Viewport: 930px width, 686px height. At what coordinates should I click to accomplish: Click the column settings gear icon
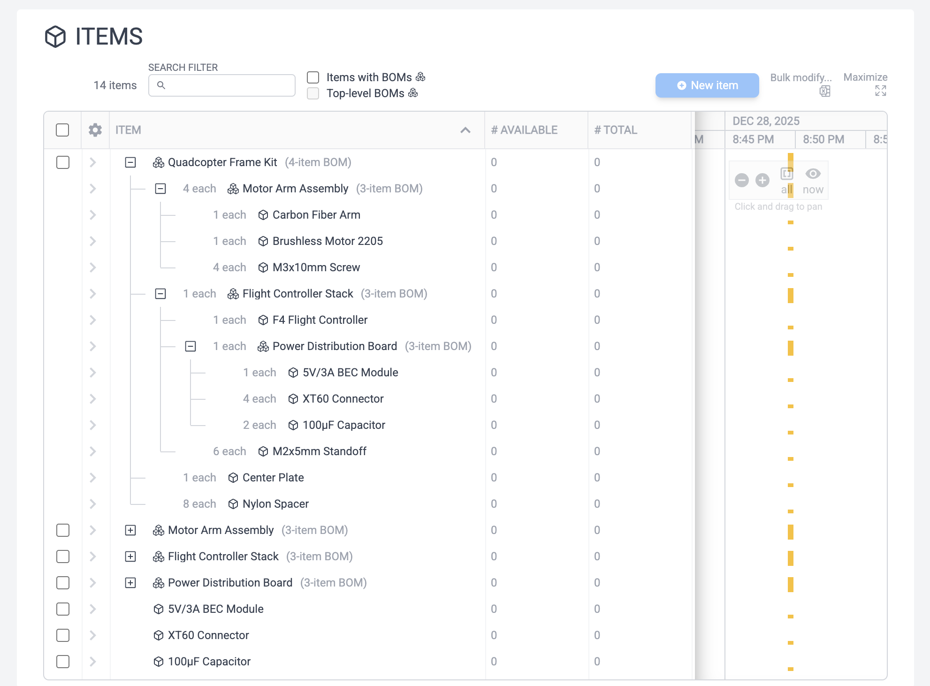(x=95, y=130)
